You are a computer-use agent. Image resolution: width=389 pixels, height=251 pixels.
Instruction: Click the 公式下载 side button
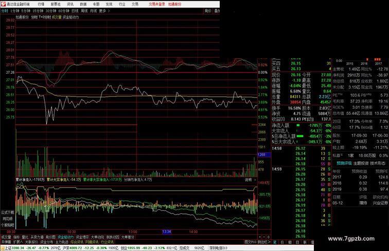coord(8,212)
